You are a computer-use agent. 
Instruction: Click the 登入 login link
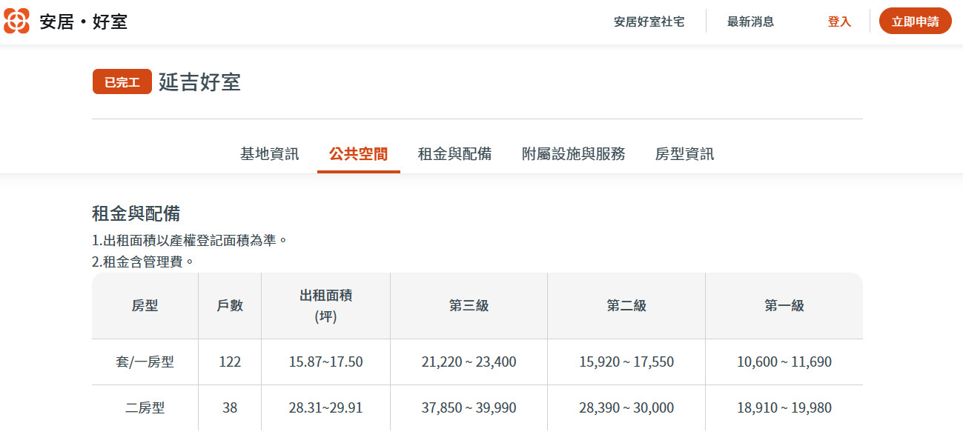pyautogui.click(x=839, y=21)
